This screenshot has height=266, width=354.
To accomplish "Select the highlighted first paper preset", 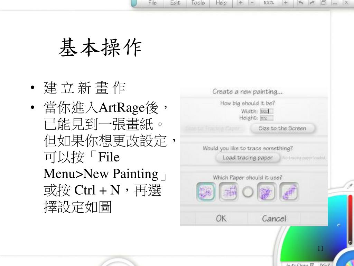I will coord(206,192).
